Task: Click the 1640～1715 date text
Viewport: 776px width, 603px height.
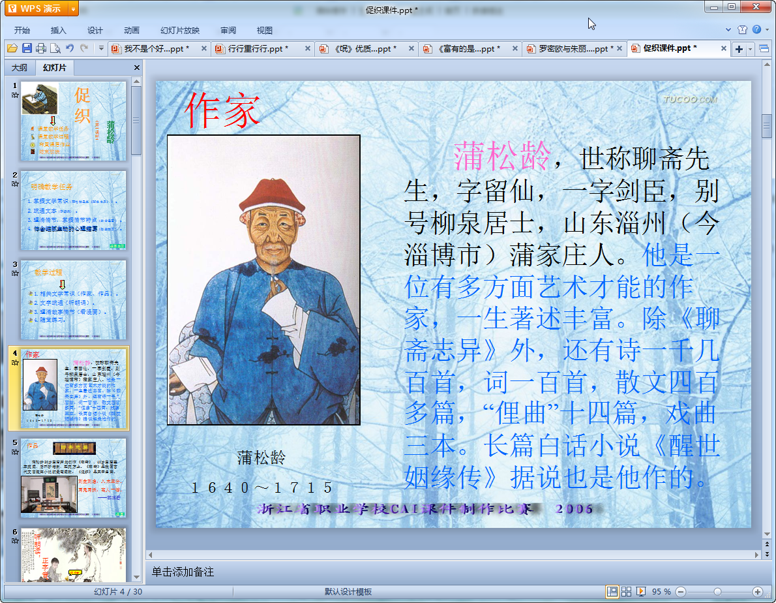Action: pos(261,487)
